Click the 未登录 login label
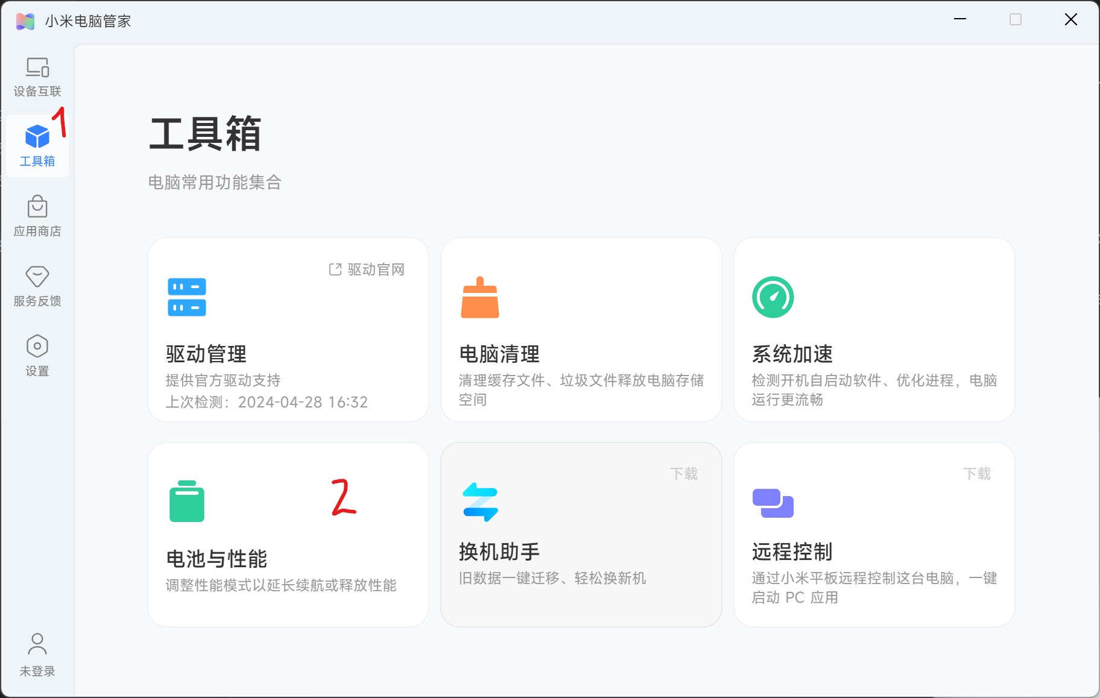 [x=37, y=671]
